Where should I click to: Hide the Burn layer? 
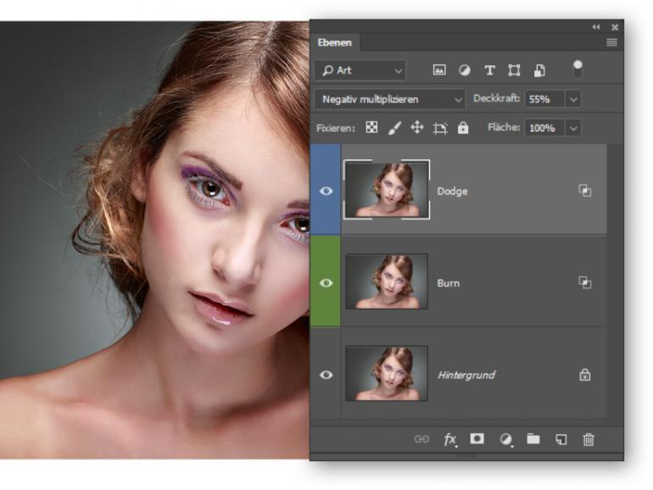[x=326, y=282]
